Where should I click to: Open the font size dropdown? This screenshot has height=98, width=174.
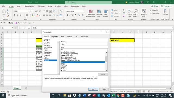(x=34, y=11)
